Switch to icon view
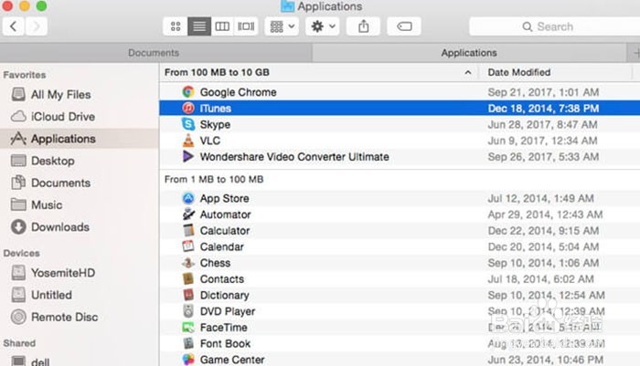This screenshot has width=640, height=366. coord(176,26)
